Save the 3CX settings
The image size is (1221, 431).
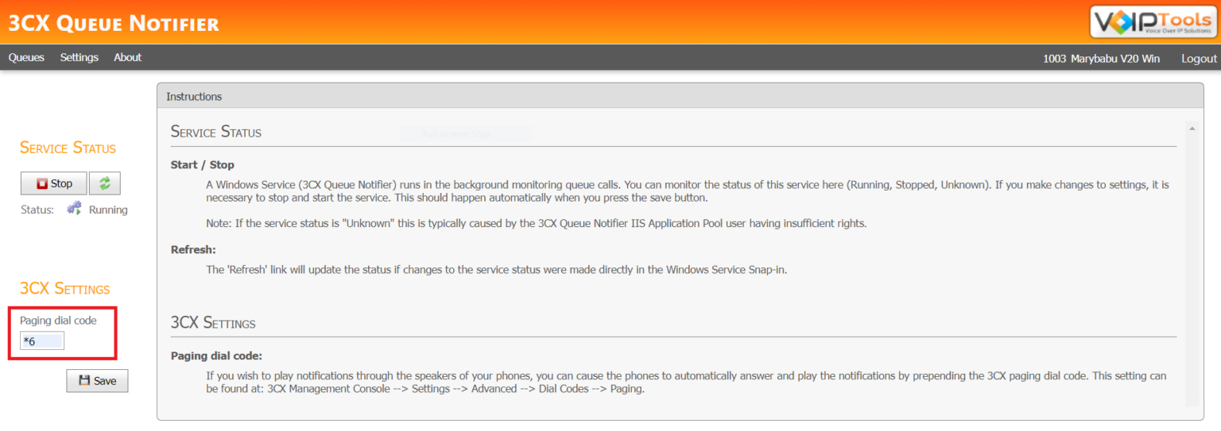[x=97, y=381]
